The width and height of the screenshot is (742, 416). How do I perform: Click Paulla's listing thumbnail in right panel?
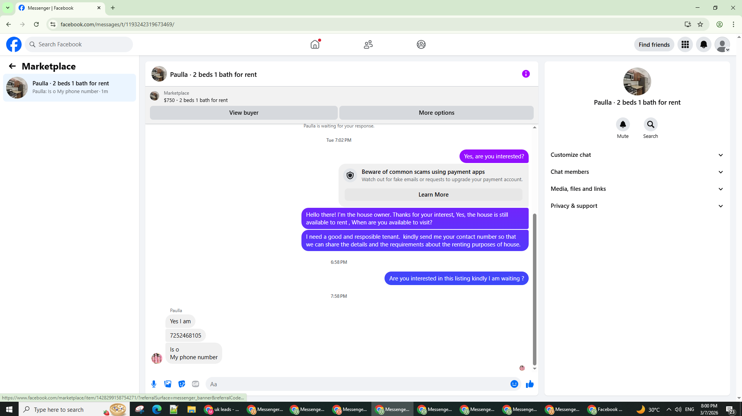637,82
